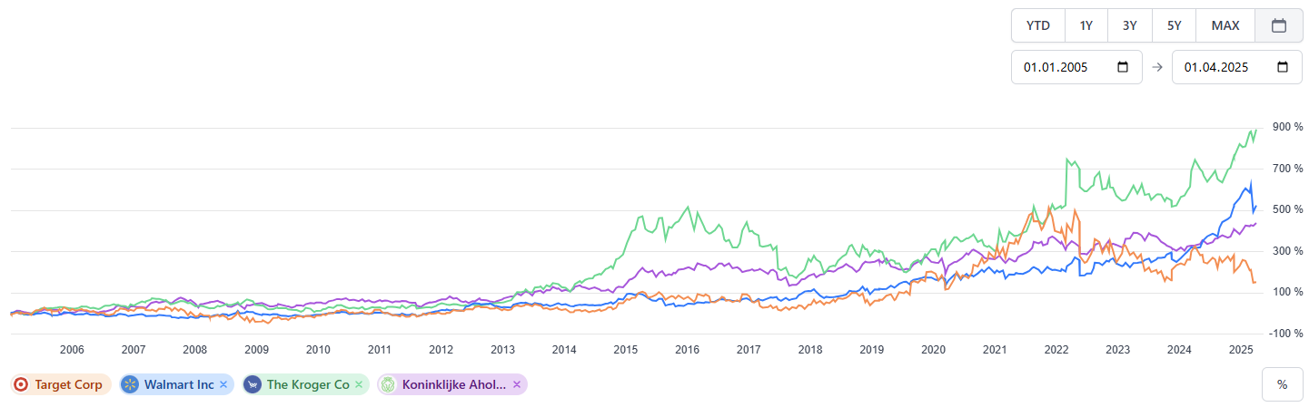Click the Target Corp legend label

[x=68, y=384]
